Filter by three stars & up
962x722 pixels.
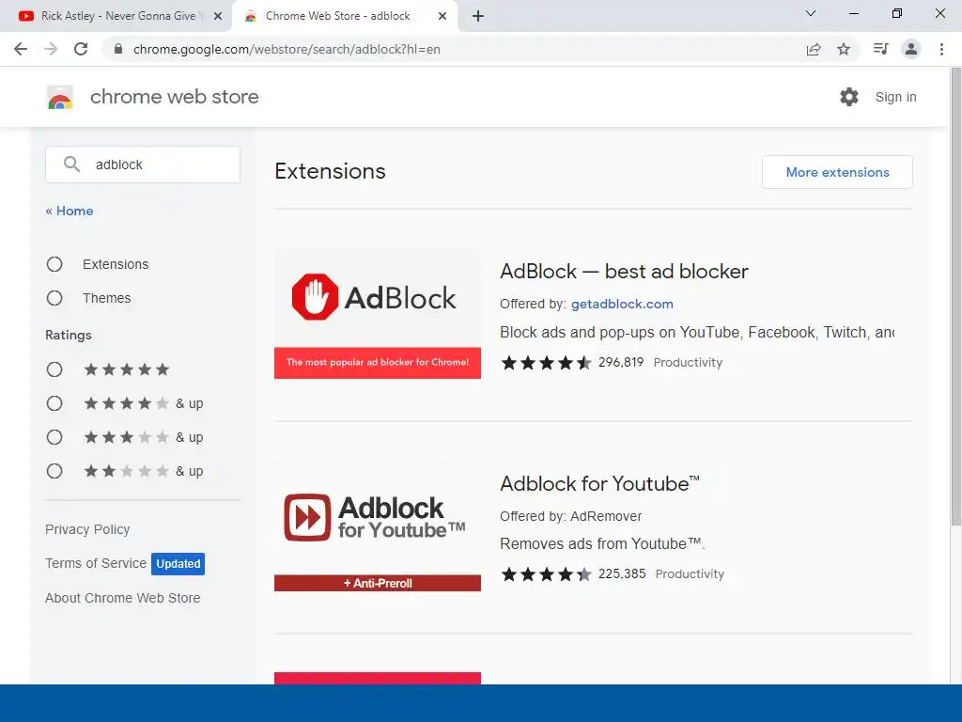click(54, 436)
